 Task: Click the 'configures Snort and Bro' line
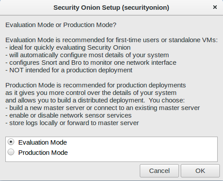coord(91,63)
